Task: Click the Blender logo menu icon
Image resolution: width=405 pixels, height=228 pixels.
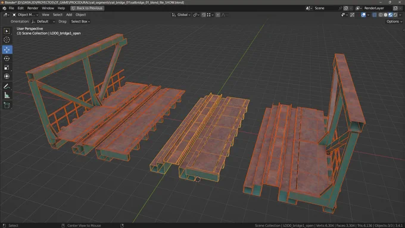Action: 4,8
